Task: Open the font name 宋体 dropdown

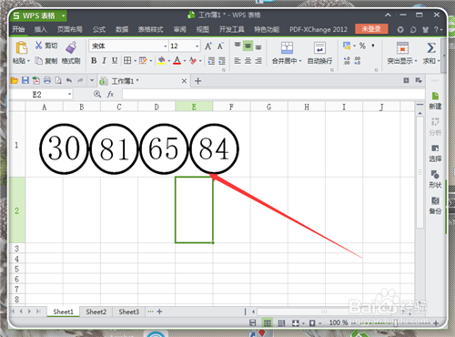Action: (x=166, y=46)
